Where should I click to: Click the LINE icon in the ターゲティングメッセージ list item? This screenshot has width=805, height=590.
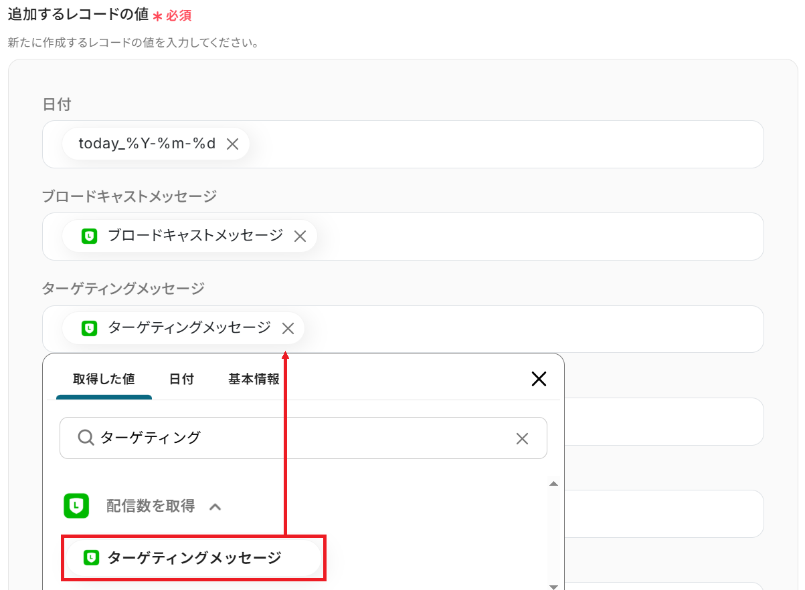(x=92, y=557)
